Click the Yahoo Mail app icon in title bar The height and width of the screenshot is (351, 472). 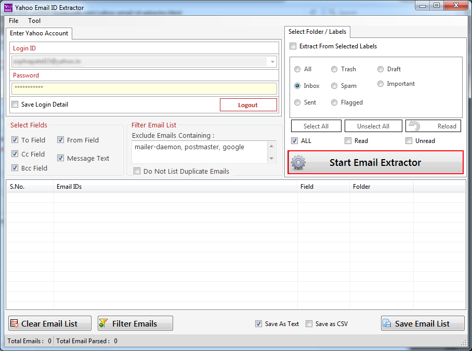(x=8, y=7)
